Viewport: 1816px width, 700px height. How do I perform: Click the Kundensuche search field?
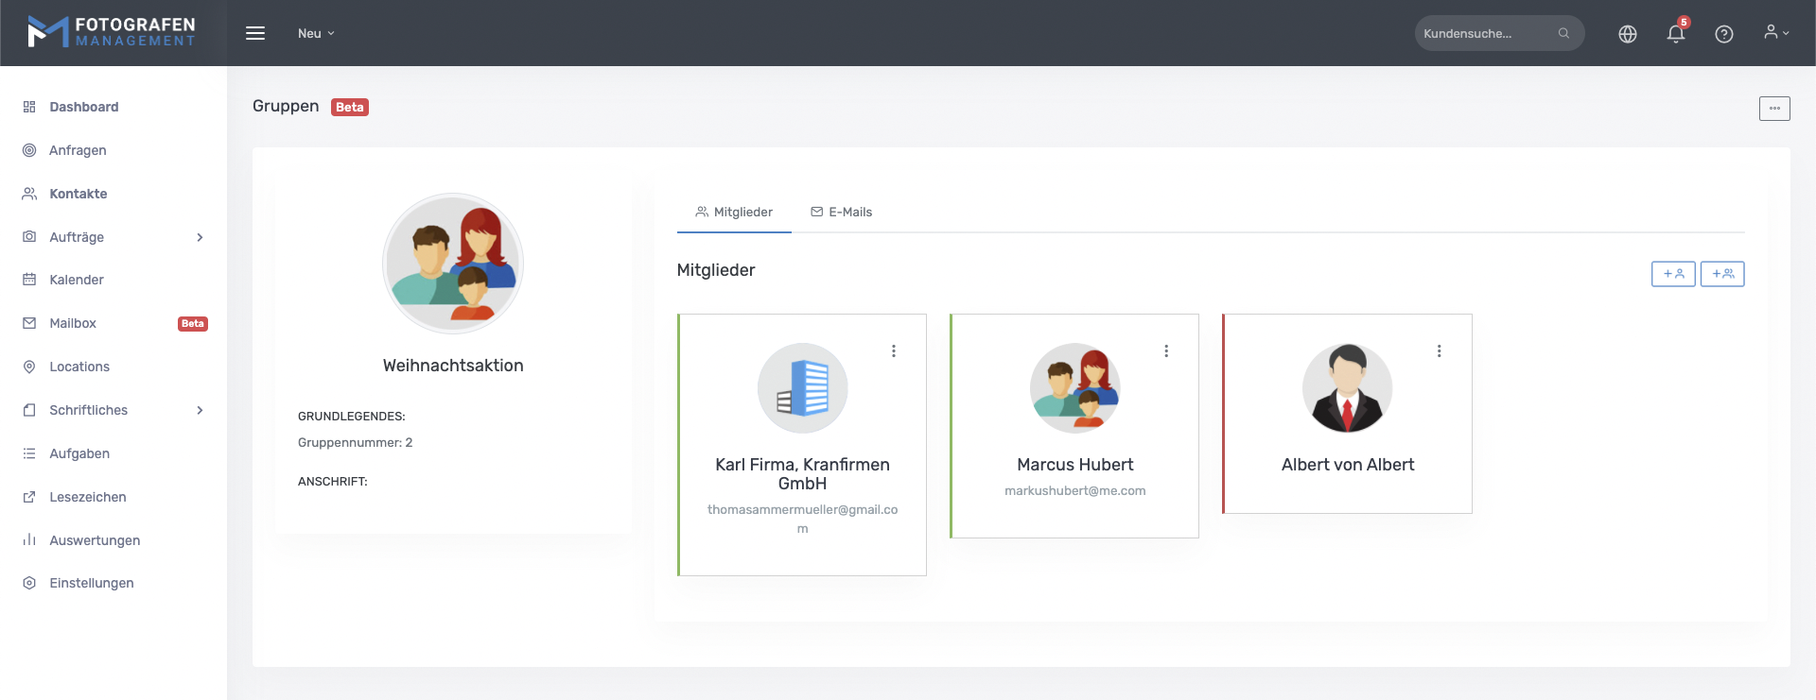pyautogui.click(x=1485, y=33)
